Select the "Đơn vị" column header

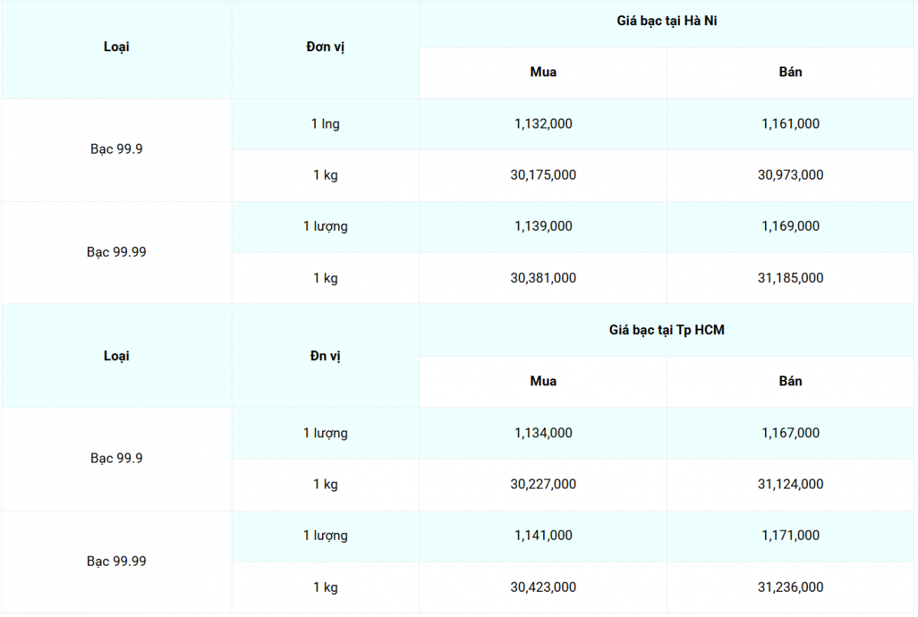[x=325, y=47]
